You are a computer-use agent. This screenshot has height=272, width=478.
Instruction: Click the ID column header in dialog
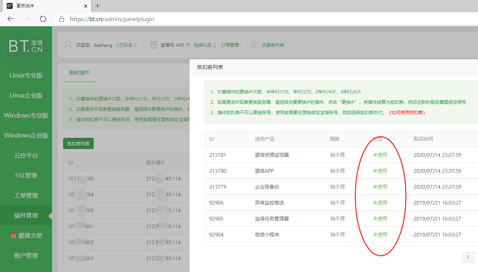212,139
